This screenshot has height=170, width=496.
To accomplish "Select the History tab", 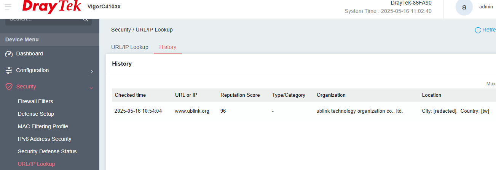I will pos(167,47).
